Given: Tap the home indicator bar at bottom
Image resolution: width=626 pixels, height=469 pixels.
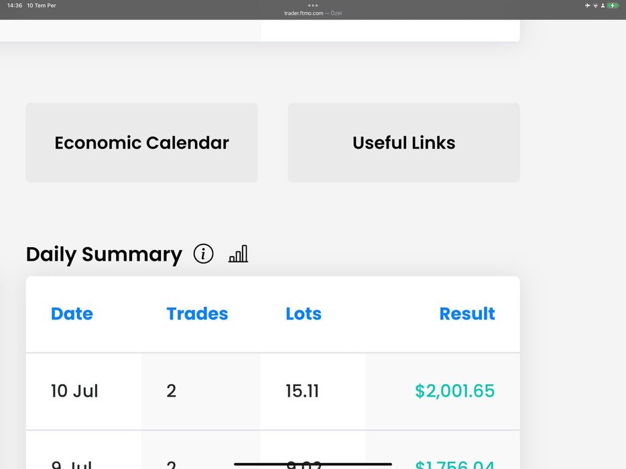Looking at the screenshot, I should coord(313,464).
